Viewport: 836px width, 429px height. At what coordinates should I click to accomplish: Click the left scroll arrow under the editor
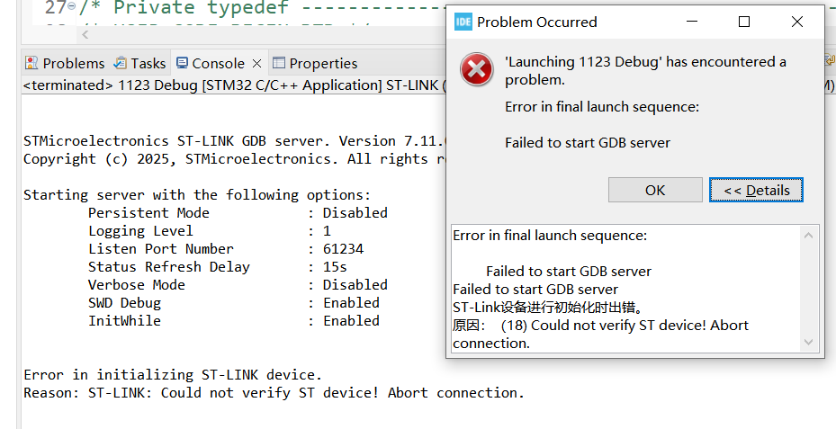(85, 35)
